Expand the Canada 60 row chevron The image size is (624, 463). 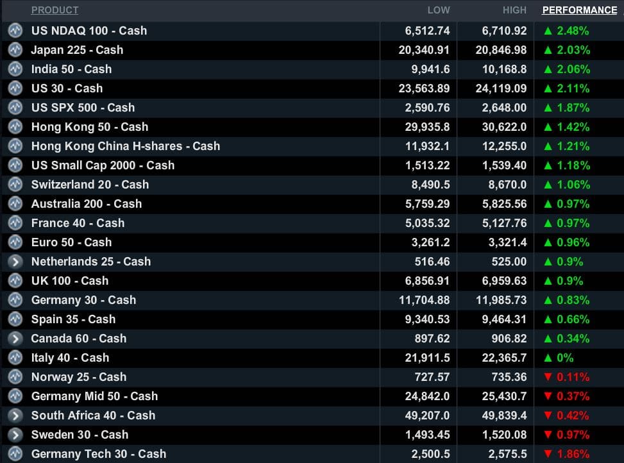(15, 339)
